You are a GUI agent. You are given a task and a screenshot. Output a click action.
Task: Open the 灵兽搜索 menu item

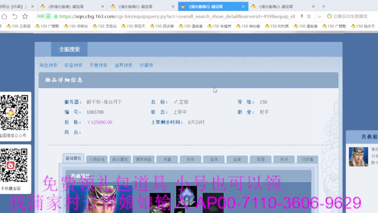coord(98,65)
